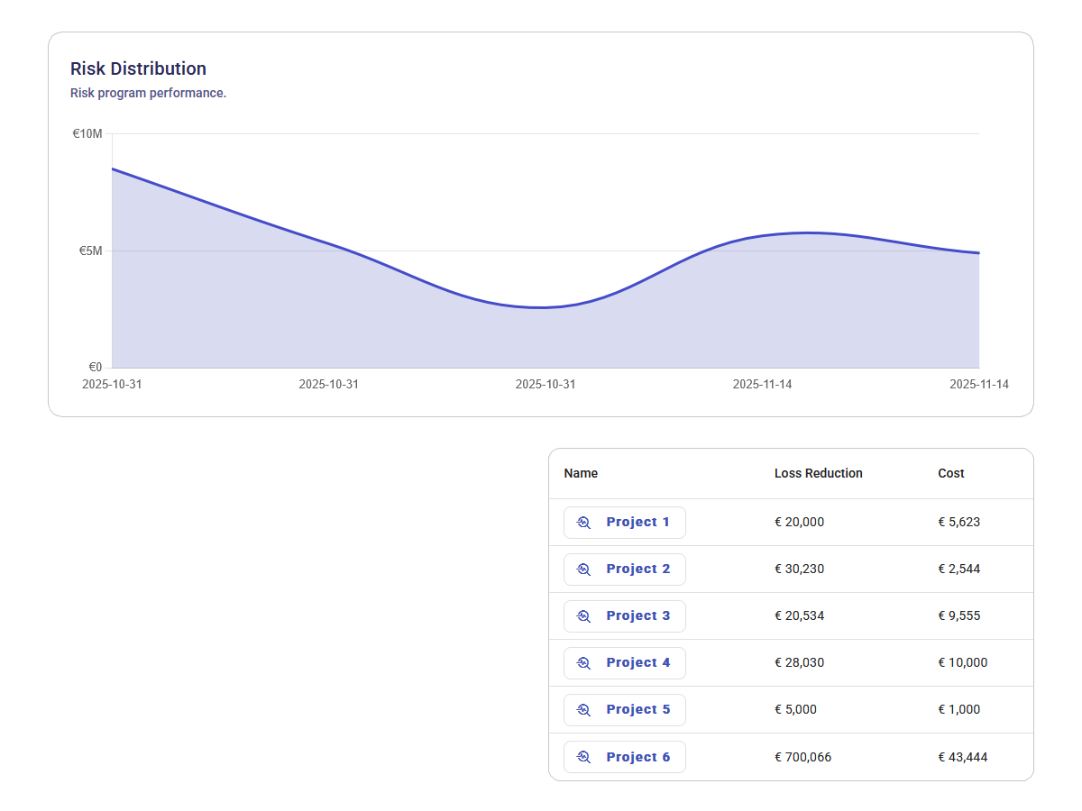Click the € 43,444 cost value

pyautogui.click(x=962, y=757)
